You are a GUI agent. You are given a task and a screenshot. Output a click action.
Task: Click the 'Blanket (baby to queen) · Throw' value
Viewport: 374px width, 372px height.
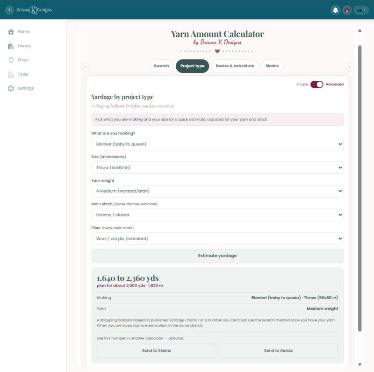[295, 298]
